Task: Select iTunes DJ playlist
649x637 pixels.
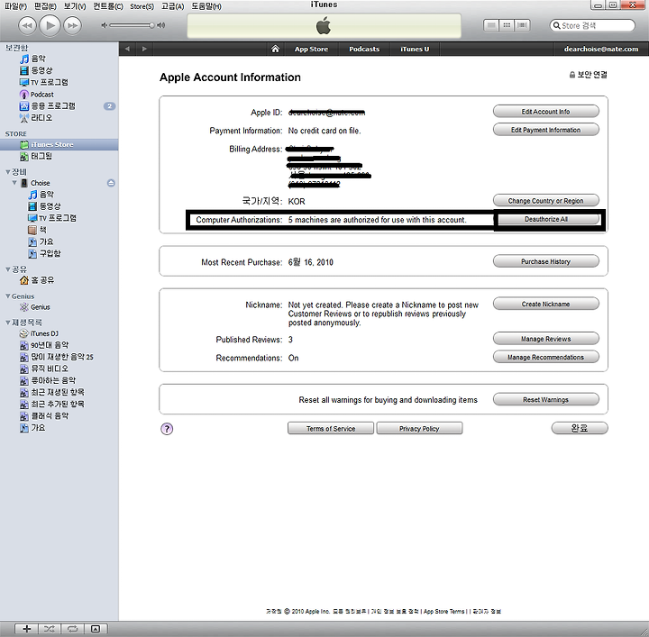Action: tap(40, 333)
